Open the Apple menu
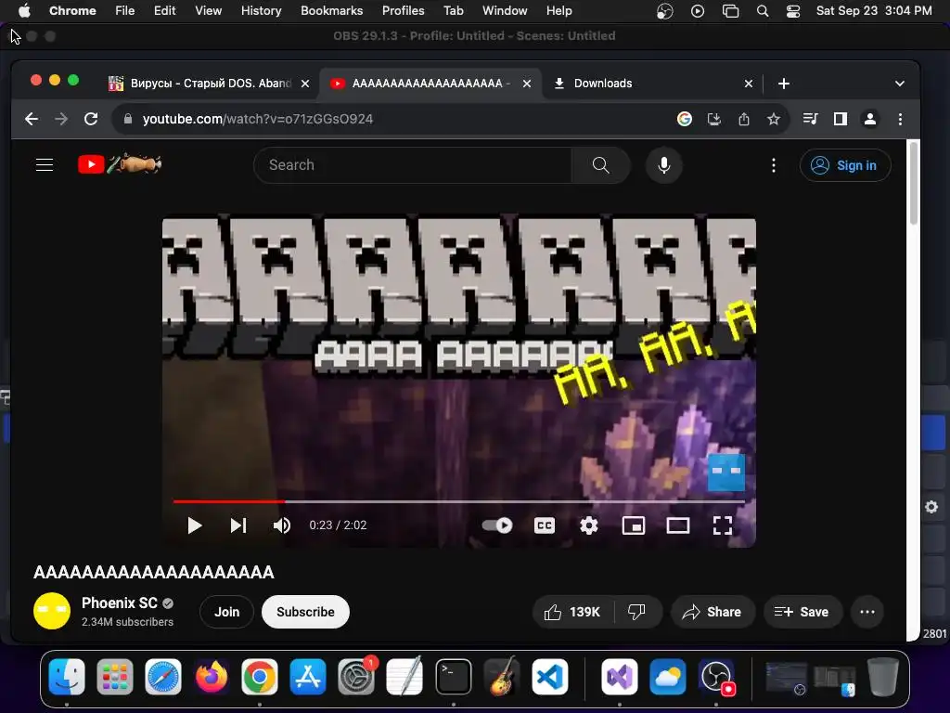Viewport: 950px width, 713px height. point(23,10)
